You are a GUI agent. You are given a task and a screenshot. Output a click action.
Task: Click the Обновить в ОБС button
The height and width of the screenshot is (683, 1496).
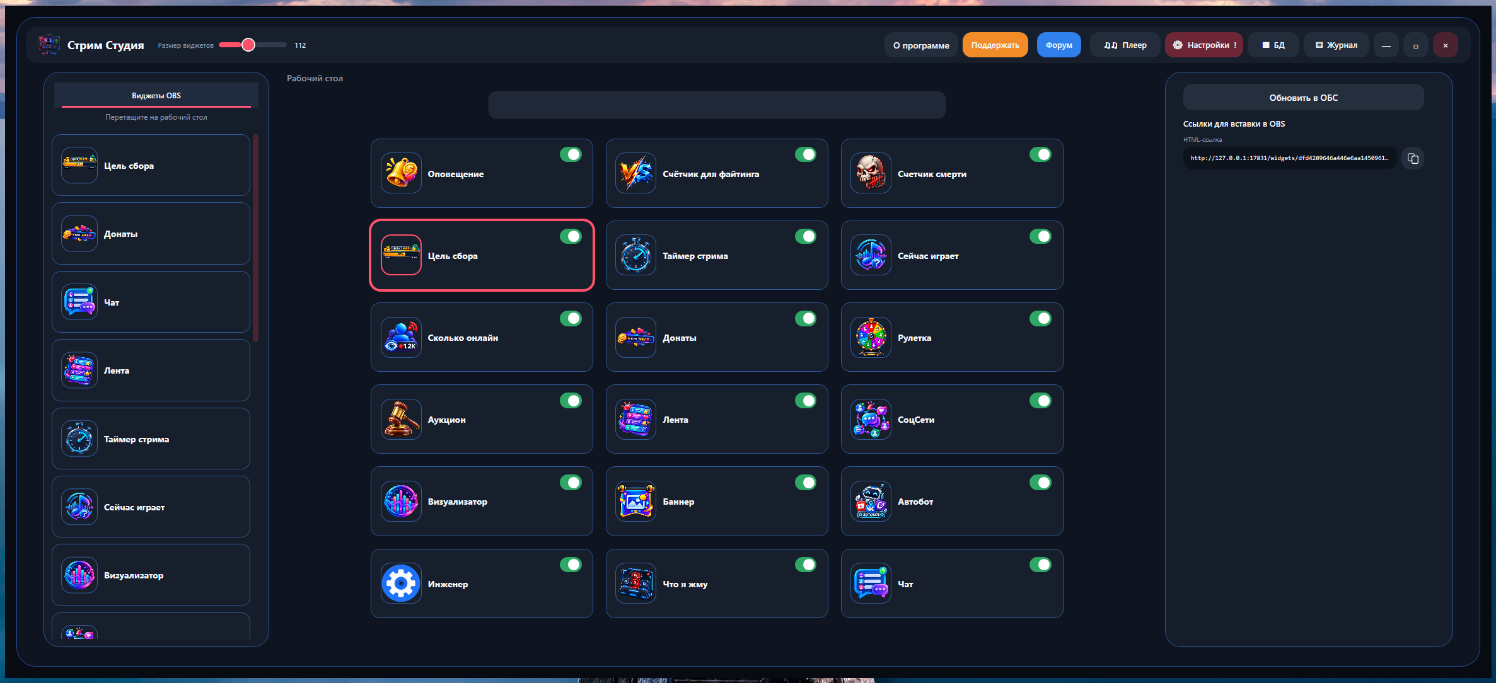click(x=1303, y=98)
